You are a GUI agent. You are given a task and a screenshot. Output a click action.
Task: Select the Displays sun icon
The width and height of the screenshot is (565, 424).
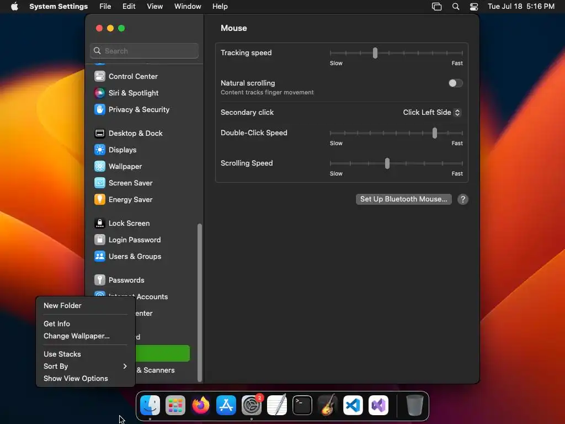pyautogui.click(x=100, y=150)
